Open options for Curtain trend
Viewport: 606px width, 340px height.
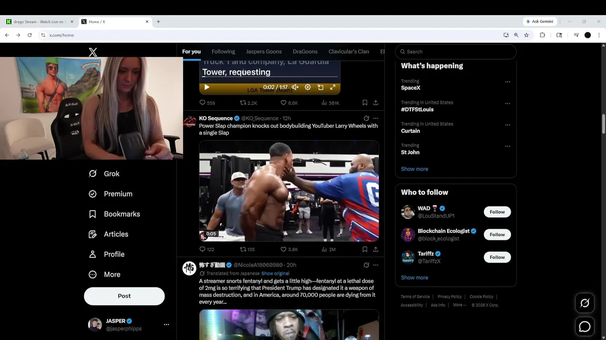pyautogui.click(x=508, y=125)
